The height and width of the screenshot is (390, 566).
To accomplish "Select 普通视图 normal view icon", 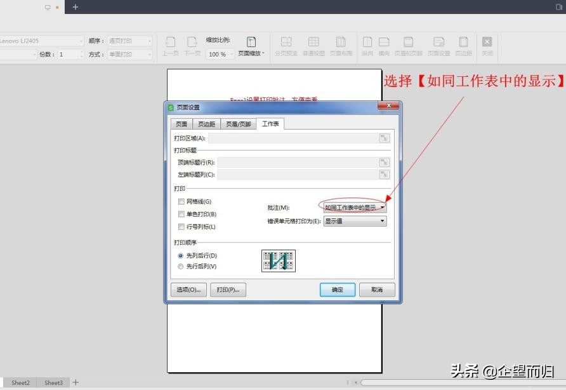I will pyautogui.click(x=313, y=44).
